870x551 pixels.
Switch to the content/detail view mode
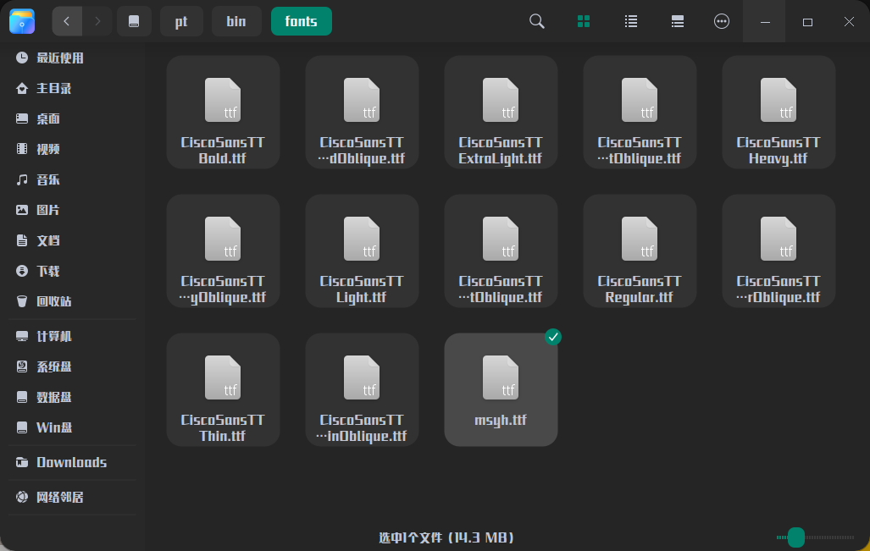(x=677, y=21)
